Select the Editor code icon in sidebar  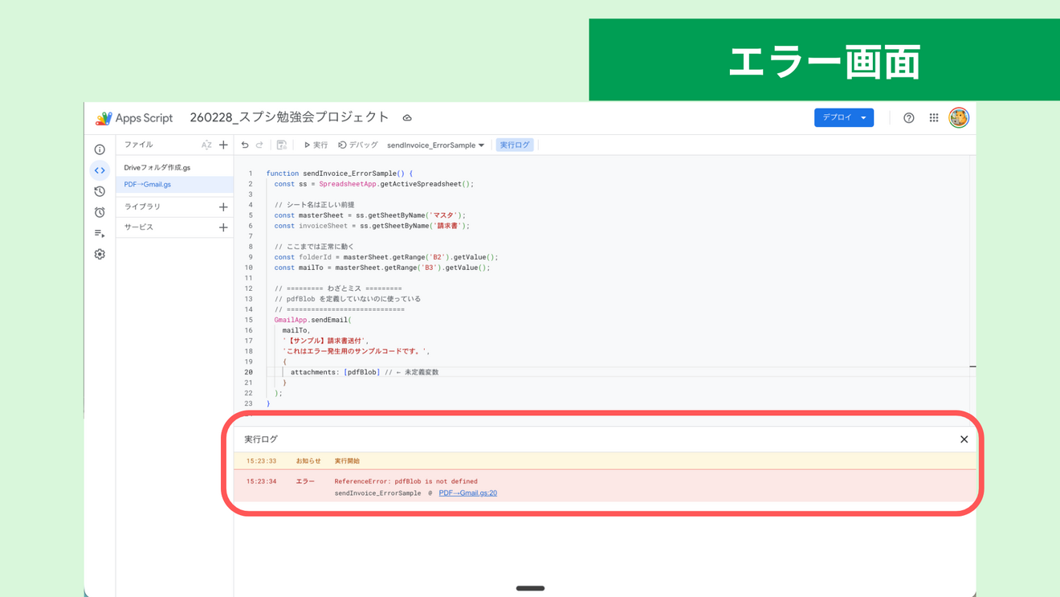coord(100,170)
